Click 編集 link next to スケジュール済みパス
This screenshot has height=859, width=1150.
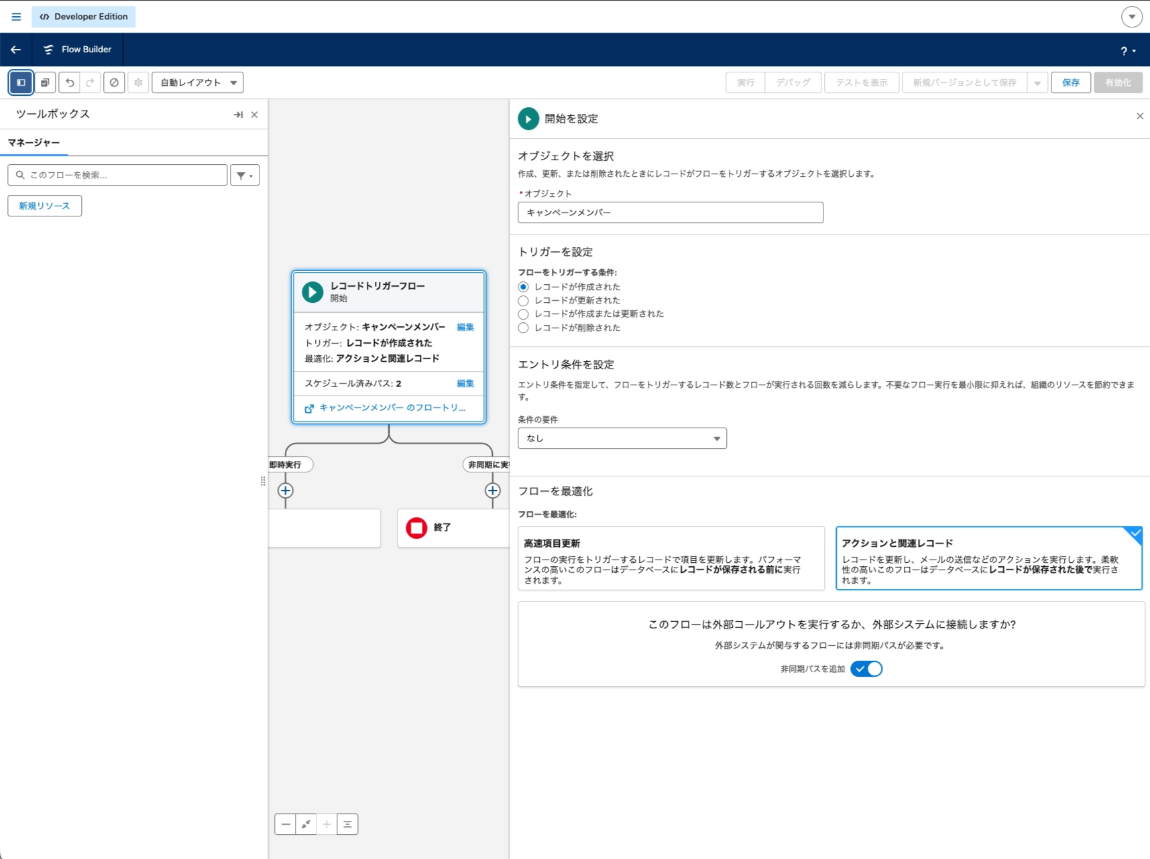click(x=465, y=383)
